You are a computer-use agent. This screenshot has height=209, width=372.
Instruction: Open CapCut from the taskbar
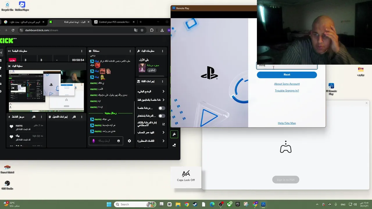pos(169,204)
